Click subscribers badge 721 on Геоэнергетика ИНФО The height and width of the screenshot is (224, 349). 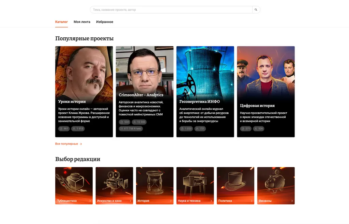point(200,129)
